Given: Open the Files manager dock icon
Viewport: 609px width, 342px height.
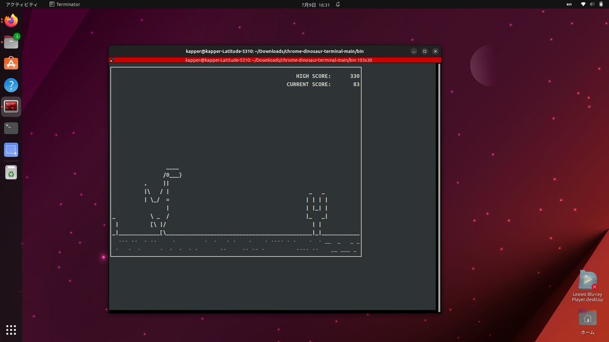Looking at the screenshot, I should (x=11, y=42).
